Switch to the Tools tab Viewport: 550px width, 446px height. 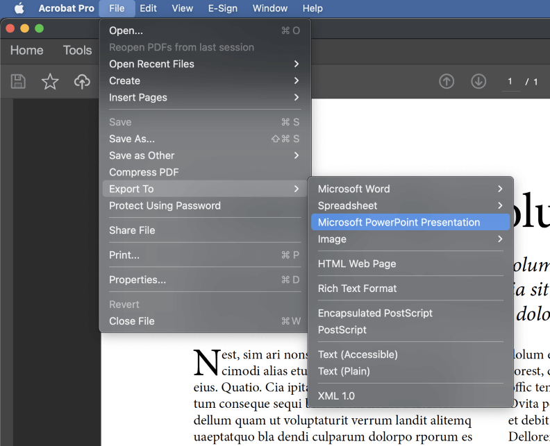point(77,50)
